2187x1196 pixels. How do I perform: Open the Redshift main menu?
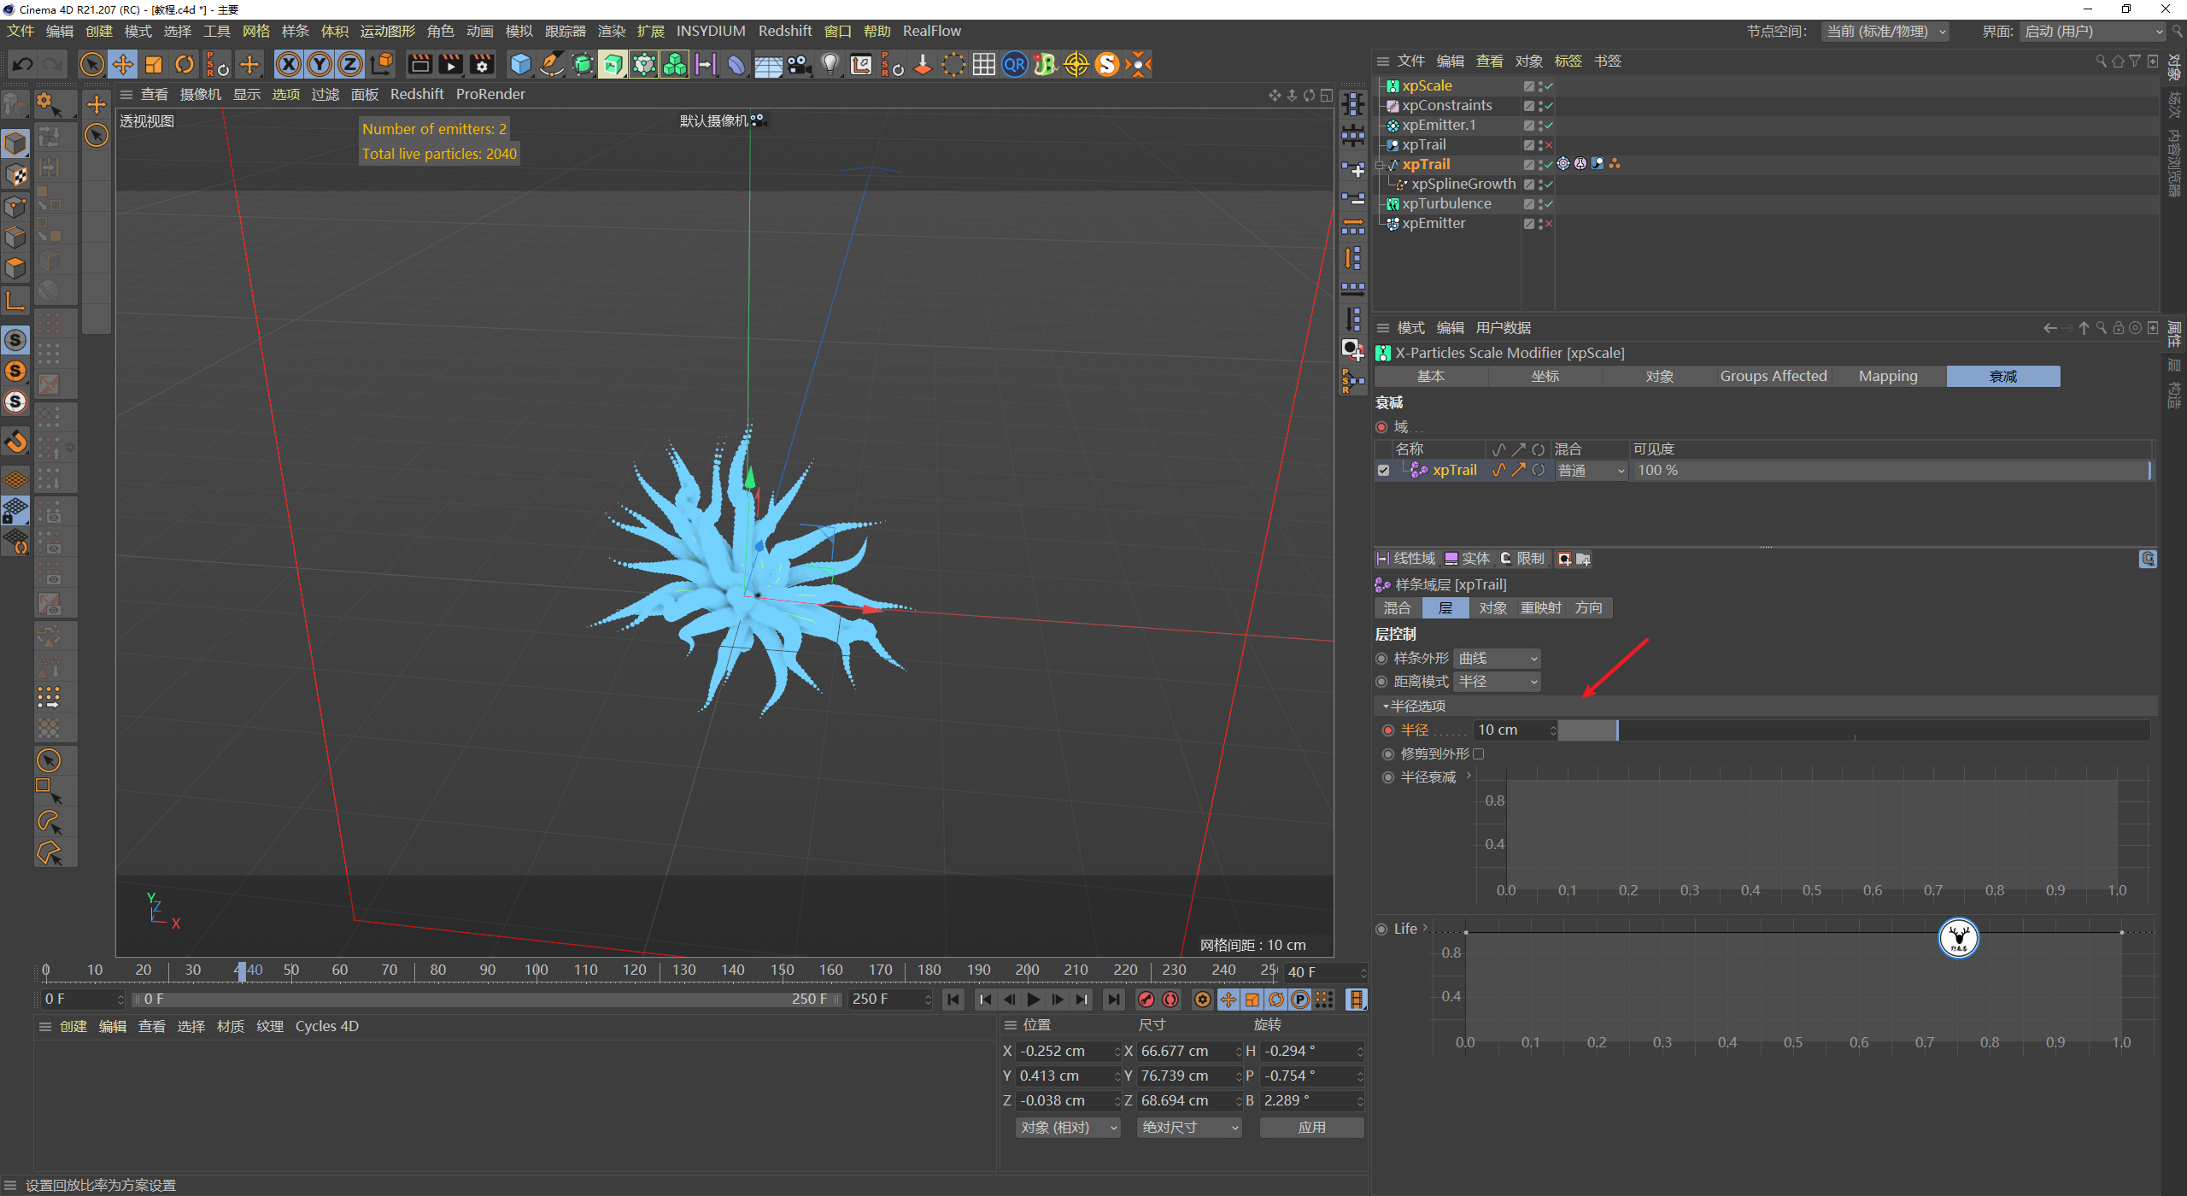(x=785, y=31)
